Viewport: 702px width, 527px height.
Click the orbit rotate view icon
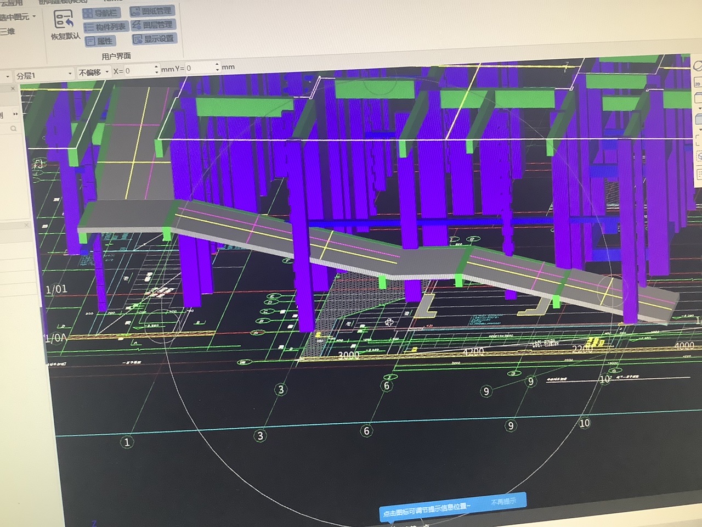point(698,66)
